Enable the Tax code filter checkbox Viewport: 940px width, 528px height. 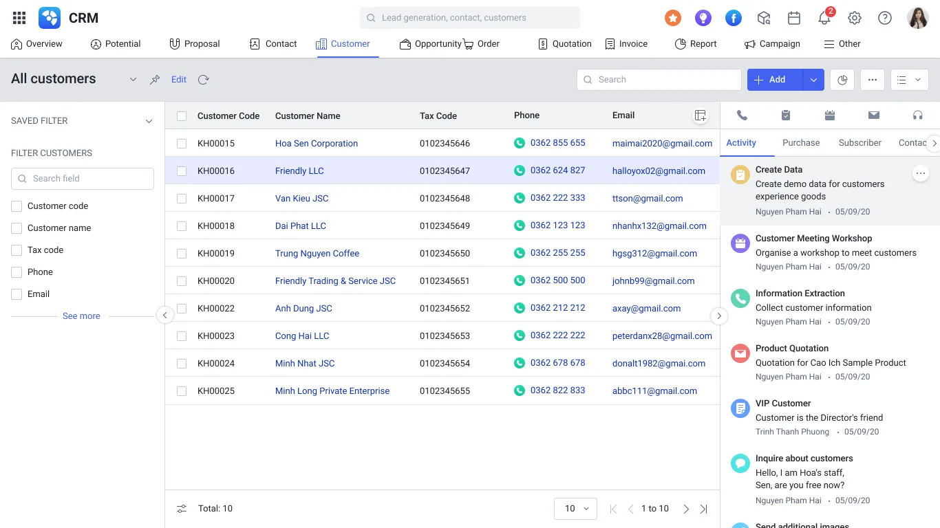point(15,250)
